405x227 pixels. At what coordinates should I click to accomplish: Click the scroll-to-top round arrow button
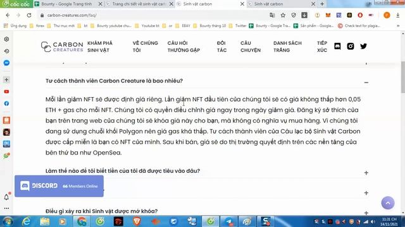click(x=388, y=203)
